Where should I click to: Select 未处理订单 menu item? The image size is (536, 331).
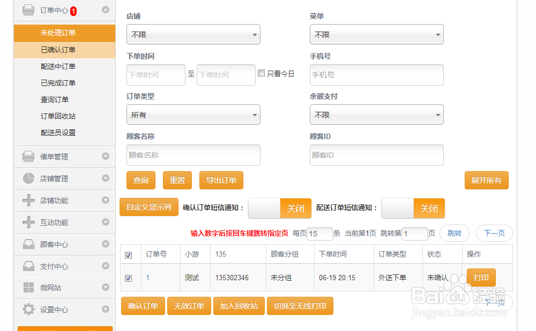[64, 33]
